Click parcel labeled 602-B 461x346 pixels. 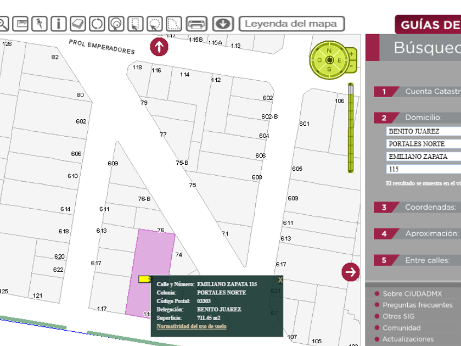(269, 116)
